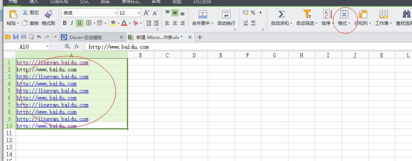Viewport: 412px width, 161px height.
Task: Click the Merge and Center icon
Action: pyautogui.click(x=203, y=14)
